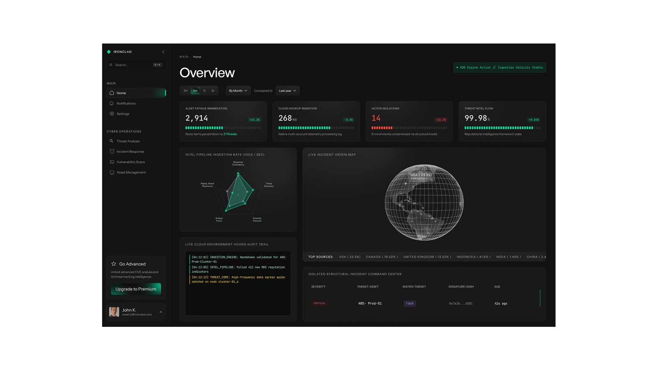Screen dimensions: 658x370
Task: Click the Asset Management monitor icon
Action: (x=111, y=172)
